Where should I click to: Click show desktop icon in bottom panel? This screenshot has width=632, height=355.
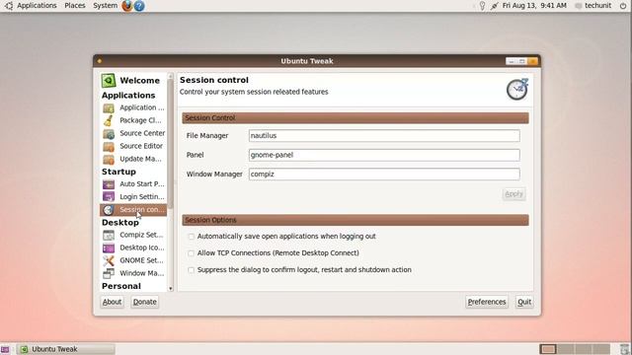tap(5, 349)
